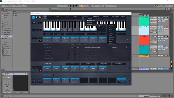Open Section B settings circle icon
174x98 pixels.
coord(129,64)
